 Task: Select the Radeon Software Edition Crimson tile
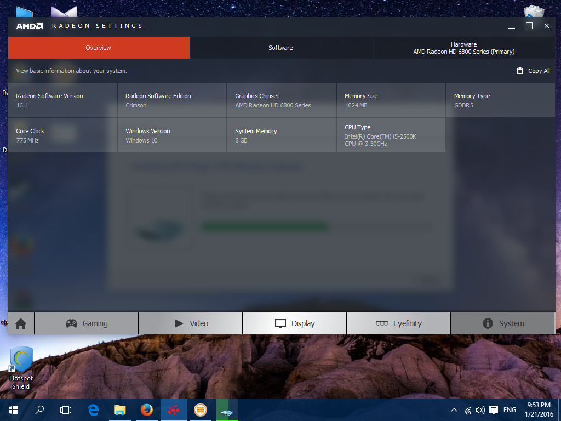click(x=172, y=101)
